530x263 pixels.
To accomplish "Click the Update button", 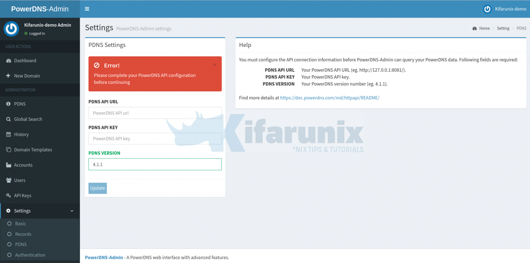I will (x=97, y=188).
